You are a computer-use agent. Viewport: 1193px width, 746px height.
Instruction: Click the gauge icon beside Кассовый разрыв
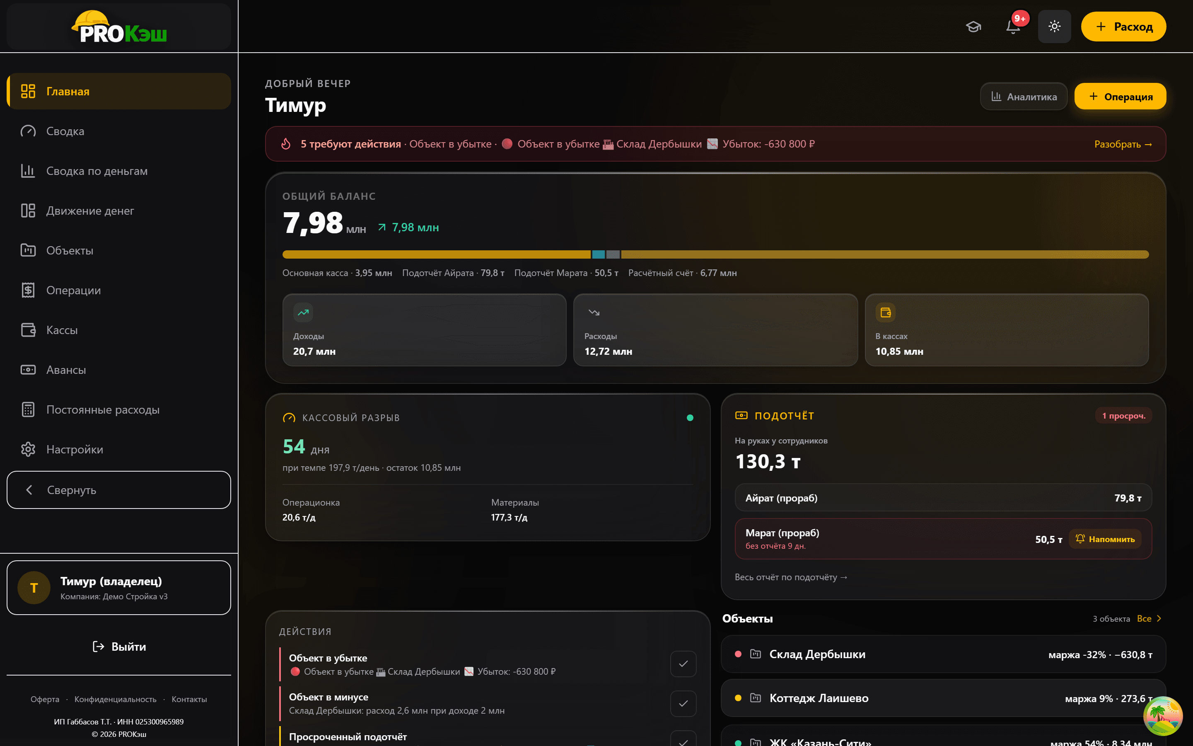[289, 418]
